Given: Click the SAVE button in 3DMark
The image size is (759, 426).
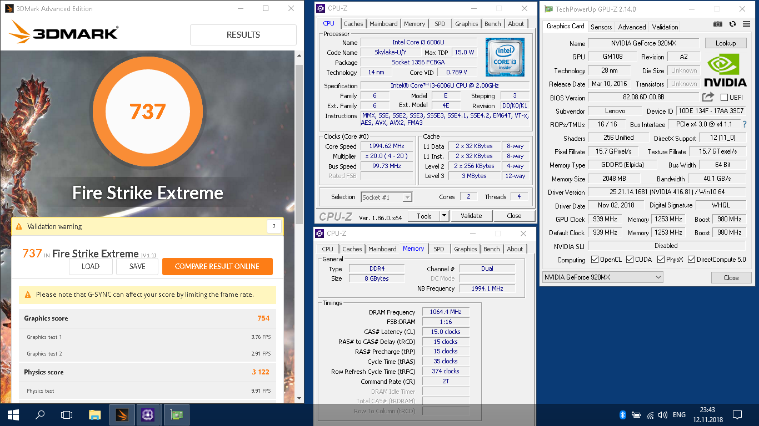Looking at the screenshot, I should tap(137, 266).
